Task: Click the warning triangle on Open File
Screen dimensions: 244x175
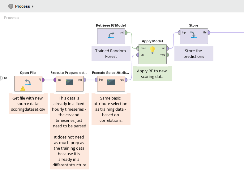Action: [23, 88]
